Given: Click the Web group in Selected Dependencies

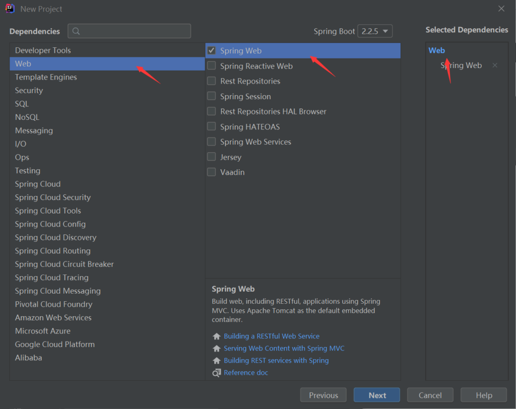Looking at the screenshot, I should coord(437,50).
